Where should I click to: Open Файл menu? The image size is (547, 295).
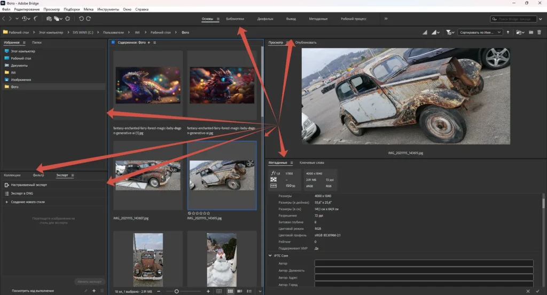[6, 10]
